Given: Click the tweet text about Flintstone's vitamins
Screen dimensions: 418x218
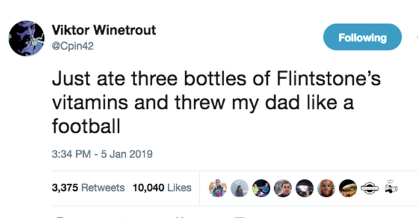Looking at the screenshot, I should (x=216, y=102).
